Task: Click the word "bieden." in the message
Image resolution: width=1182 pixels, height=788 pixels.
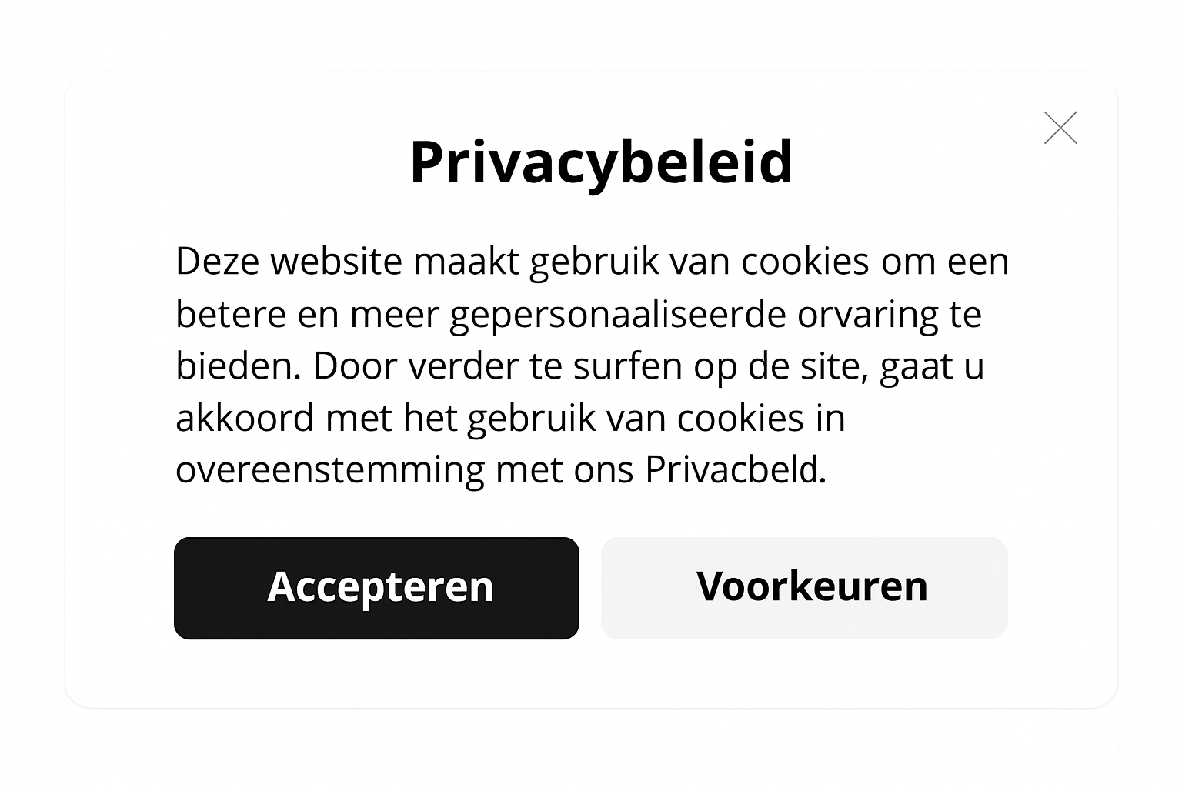Action: pyautogui.click(x=238, y=366)
